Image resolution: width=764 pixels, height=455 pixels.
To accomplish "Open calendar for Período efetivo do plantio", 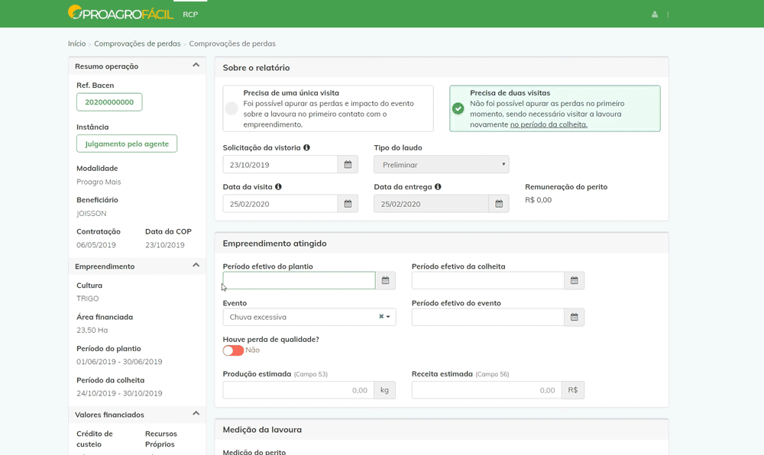I will coord(385,280).
